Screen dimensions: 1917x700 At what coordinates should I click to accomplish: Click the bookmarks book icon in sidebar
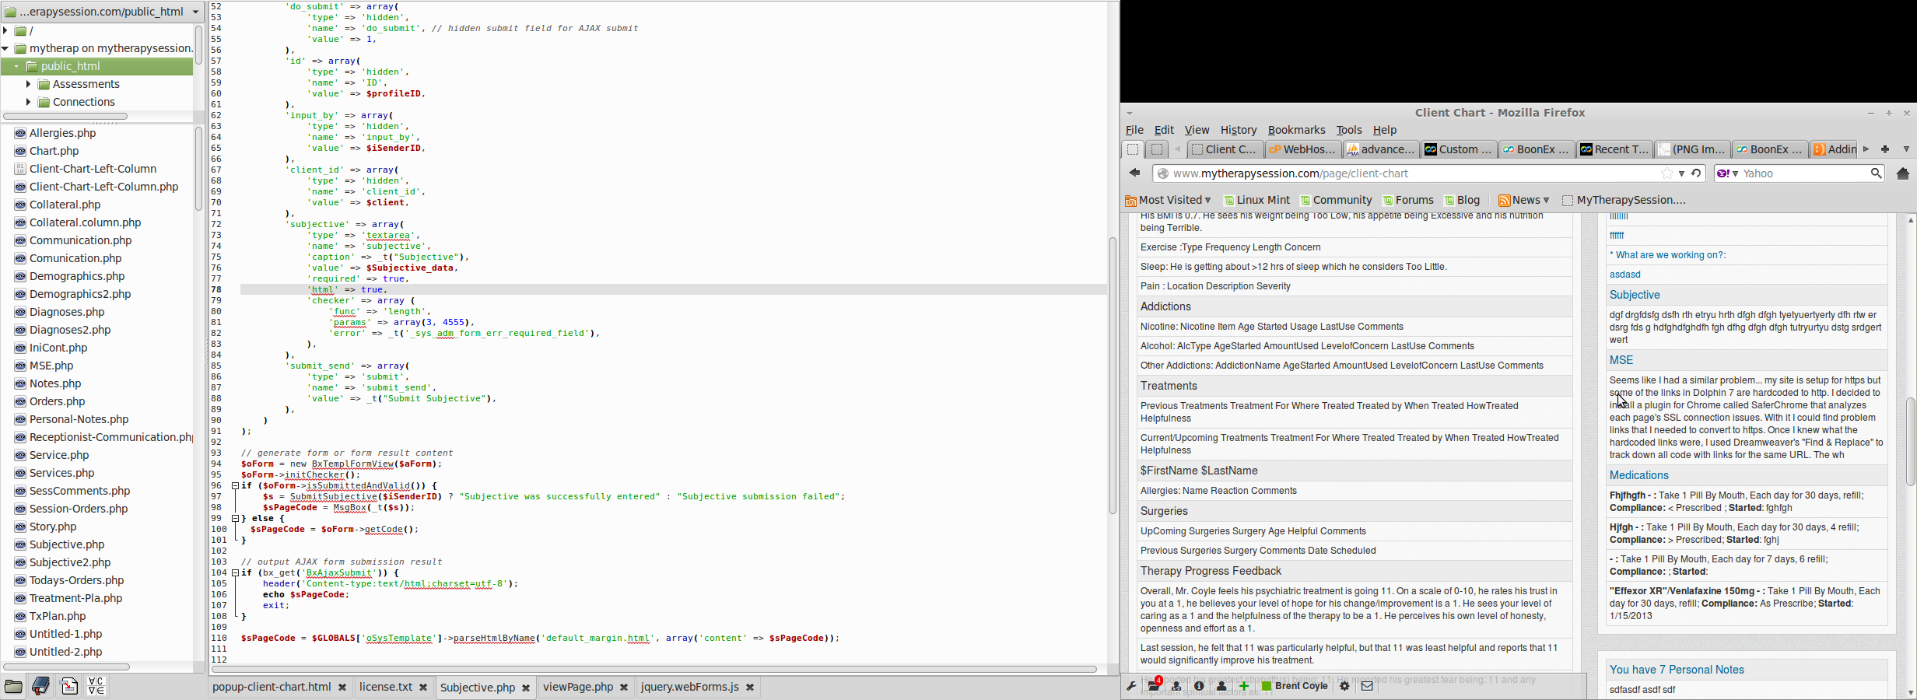(40, 686)
